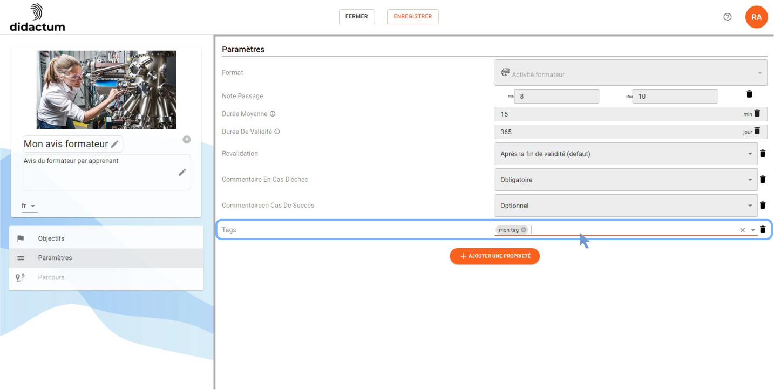Edit description with pencil icon in description box
The height and width of the screenshot is (390, 774).
click(182, 172)
